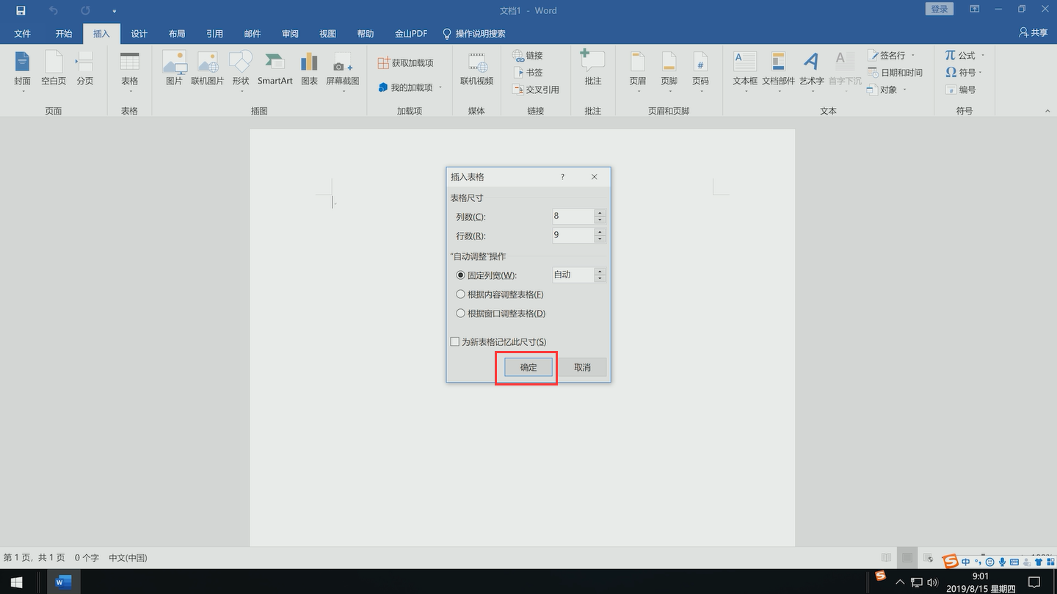This screenshot has width=1057, height=594.
Task: Save the document from the quick access toolbar
Action: pyautogui.click(x=21, y=10)
